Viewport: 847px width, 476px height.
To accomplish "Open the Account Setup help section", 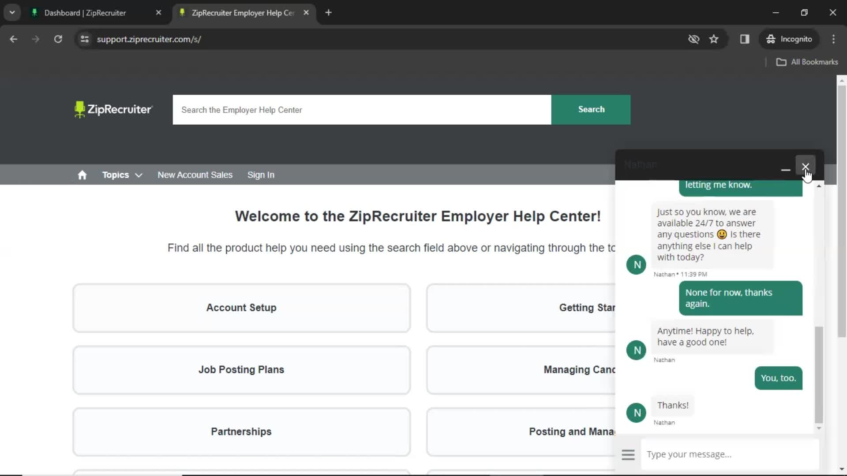I will coord(241,307).
